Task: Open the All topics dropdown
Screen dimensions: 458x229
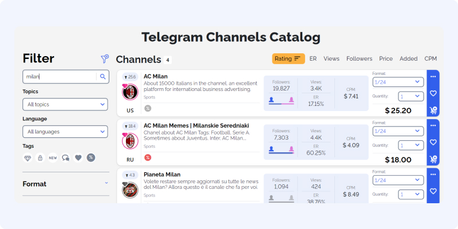Action: (x=65, y=104)
